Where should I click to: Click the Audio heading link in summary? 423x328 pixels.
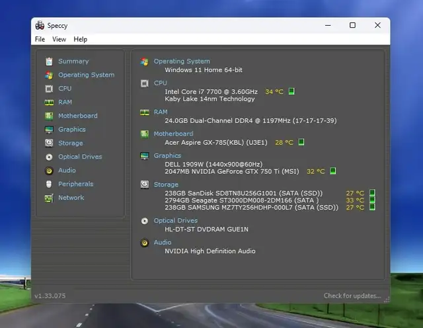163,243
